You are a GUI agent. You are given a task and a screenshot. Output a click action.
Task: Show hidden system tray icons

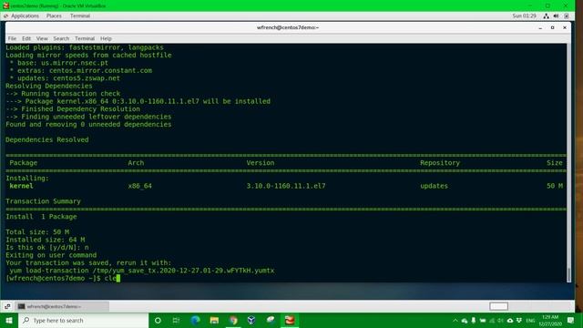tap(455, 321)
